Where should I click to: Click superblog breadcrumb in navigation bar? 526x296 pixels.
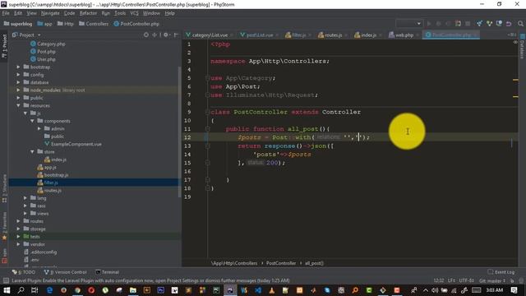point(18,24)
